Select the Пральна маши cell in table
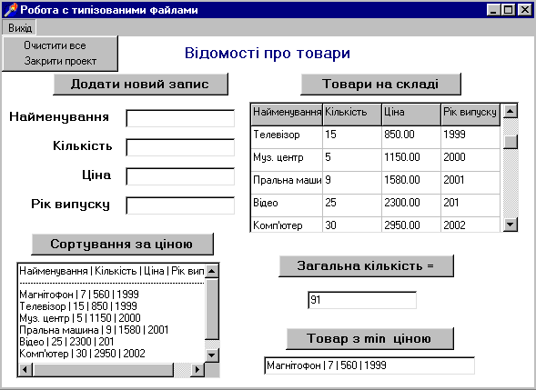Viewport: 536px width, 390px height. [287, 183]
